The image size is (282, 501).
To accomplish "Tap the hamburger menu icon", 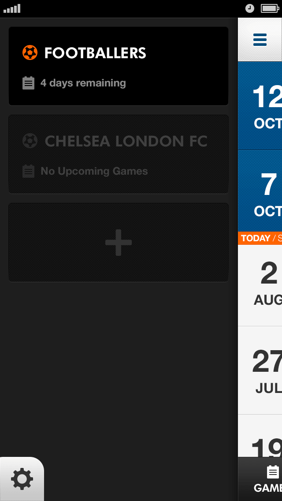I will click(260, 40).
